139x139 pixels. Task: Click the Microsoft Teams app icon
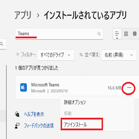(x=24, y=87)
